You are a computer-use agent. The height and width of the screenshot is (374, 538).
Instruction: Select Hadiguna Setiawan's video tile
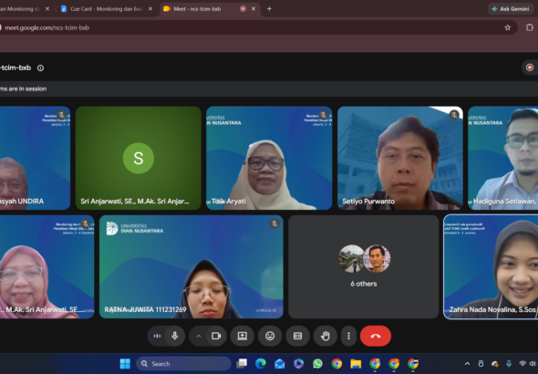coord(503,158)
